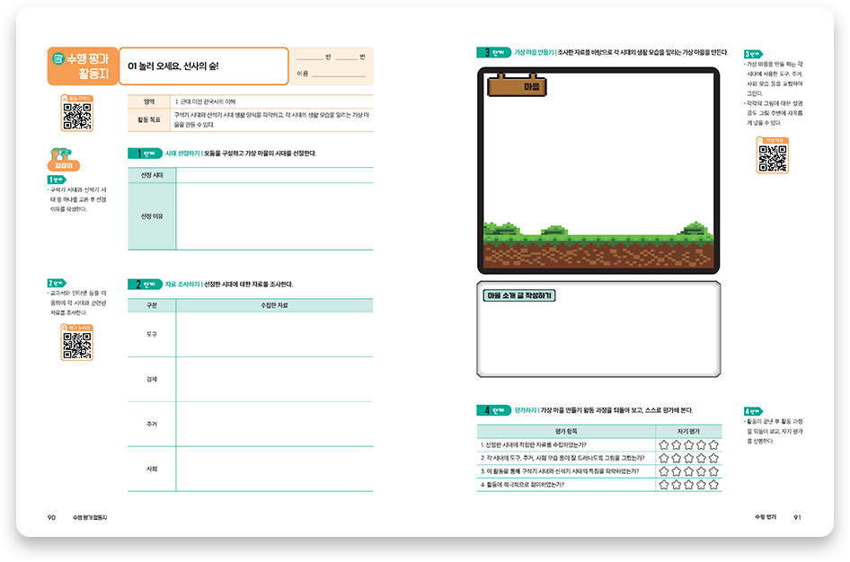The height and width of the screenshot is (562, 850).
Task: Click the 주거 row label
Action: point(152,425)
